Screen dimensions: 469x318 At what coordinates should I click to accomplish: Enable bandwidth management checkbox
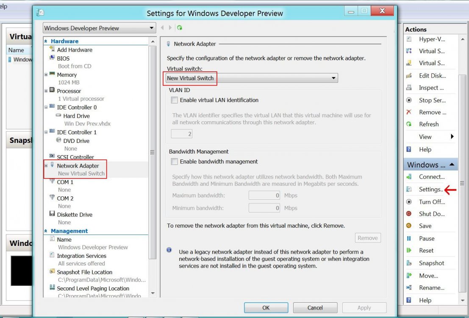coord(174,162)
